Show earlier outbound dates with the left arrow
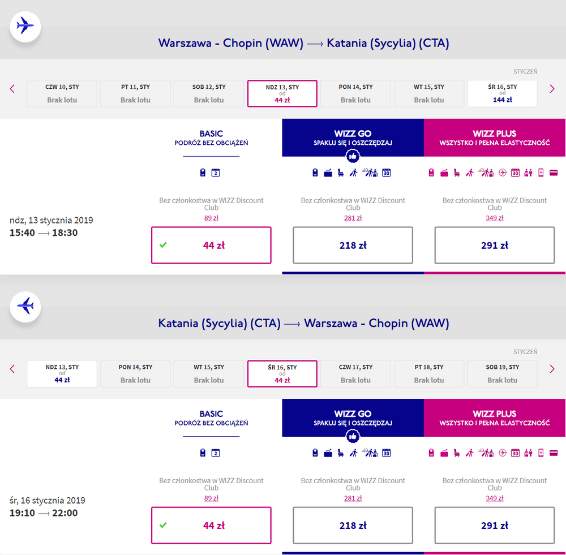The width and height of the screenshot is (566, 555). [x=12, y=89]
